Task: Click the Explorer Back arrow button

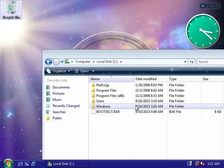Action: (x=48, y=62)
